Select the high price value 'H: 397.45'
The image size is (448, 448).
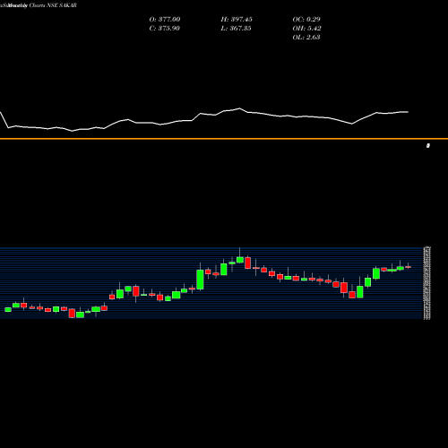tap(237, 19)
